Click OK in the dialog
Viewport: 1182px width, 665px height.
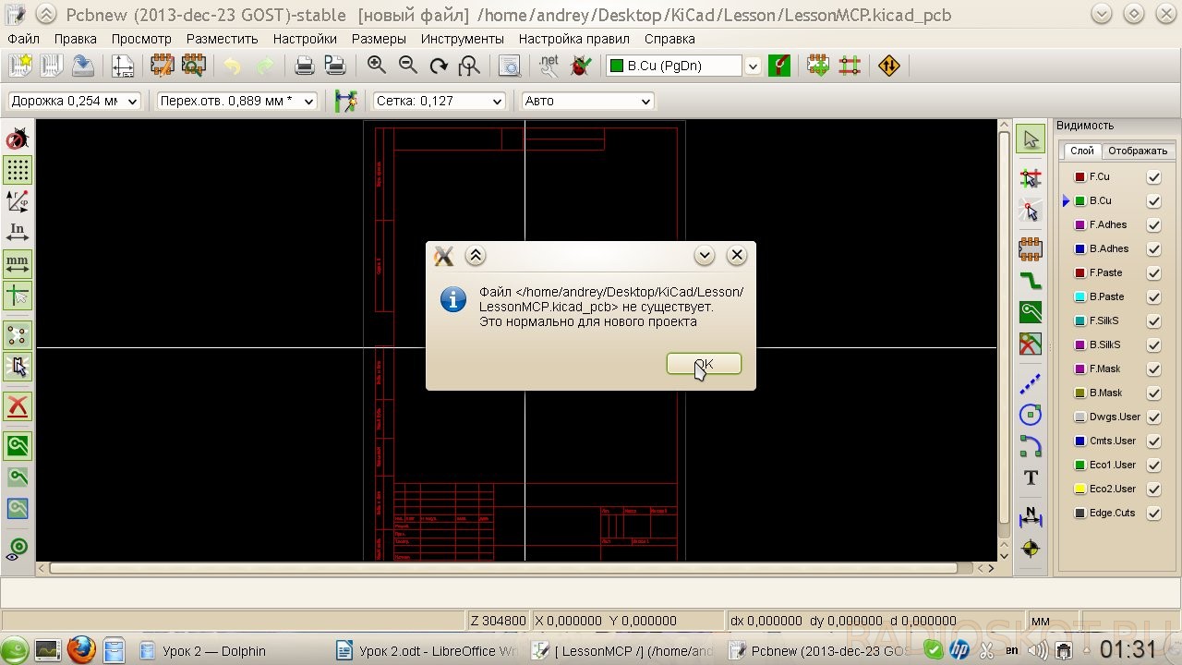pos(704,364)
